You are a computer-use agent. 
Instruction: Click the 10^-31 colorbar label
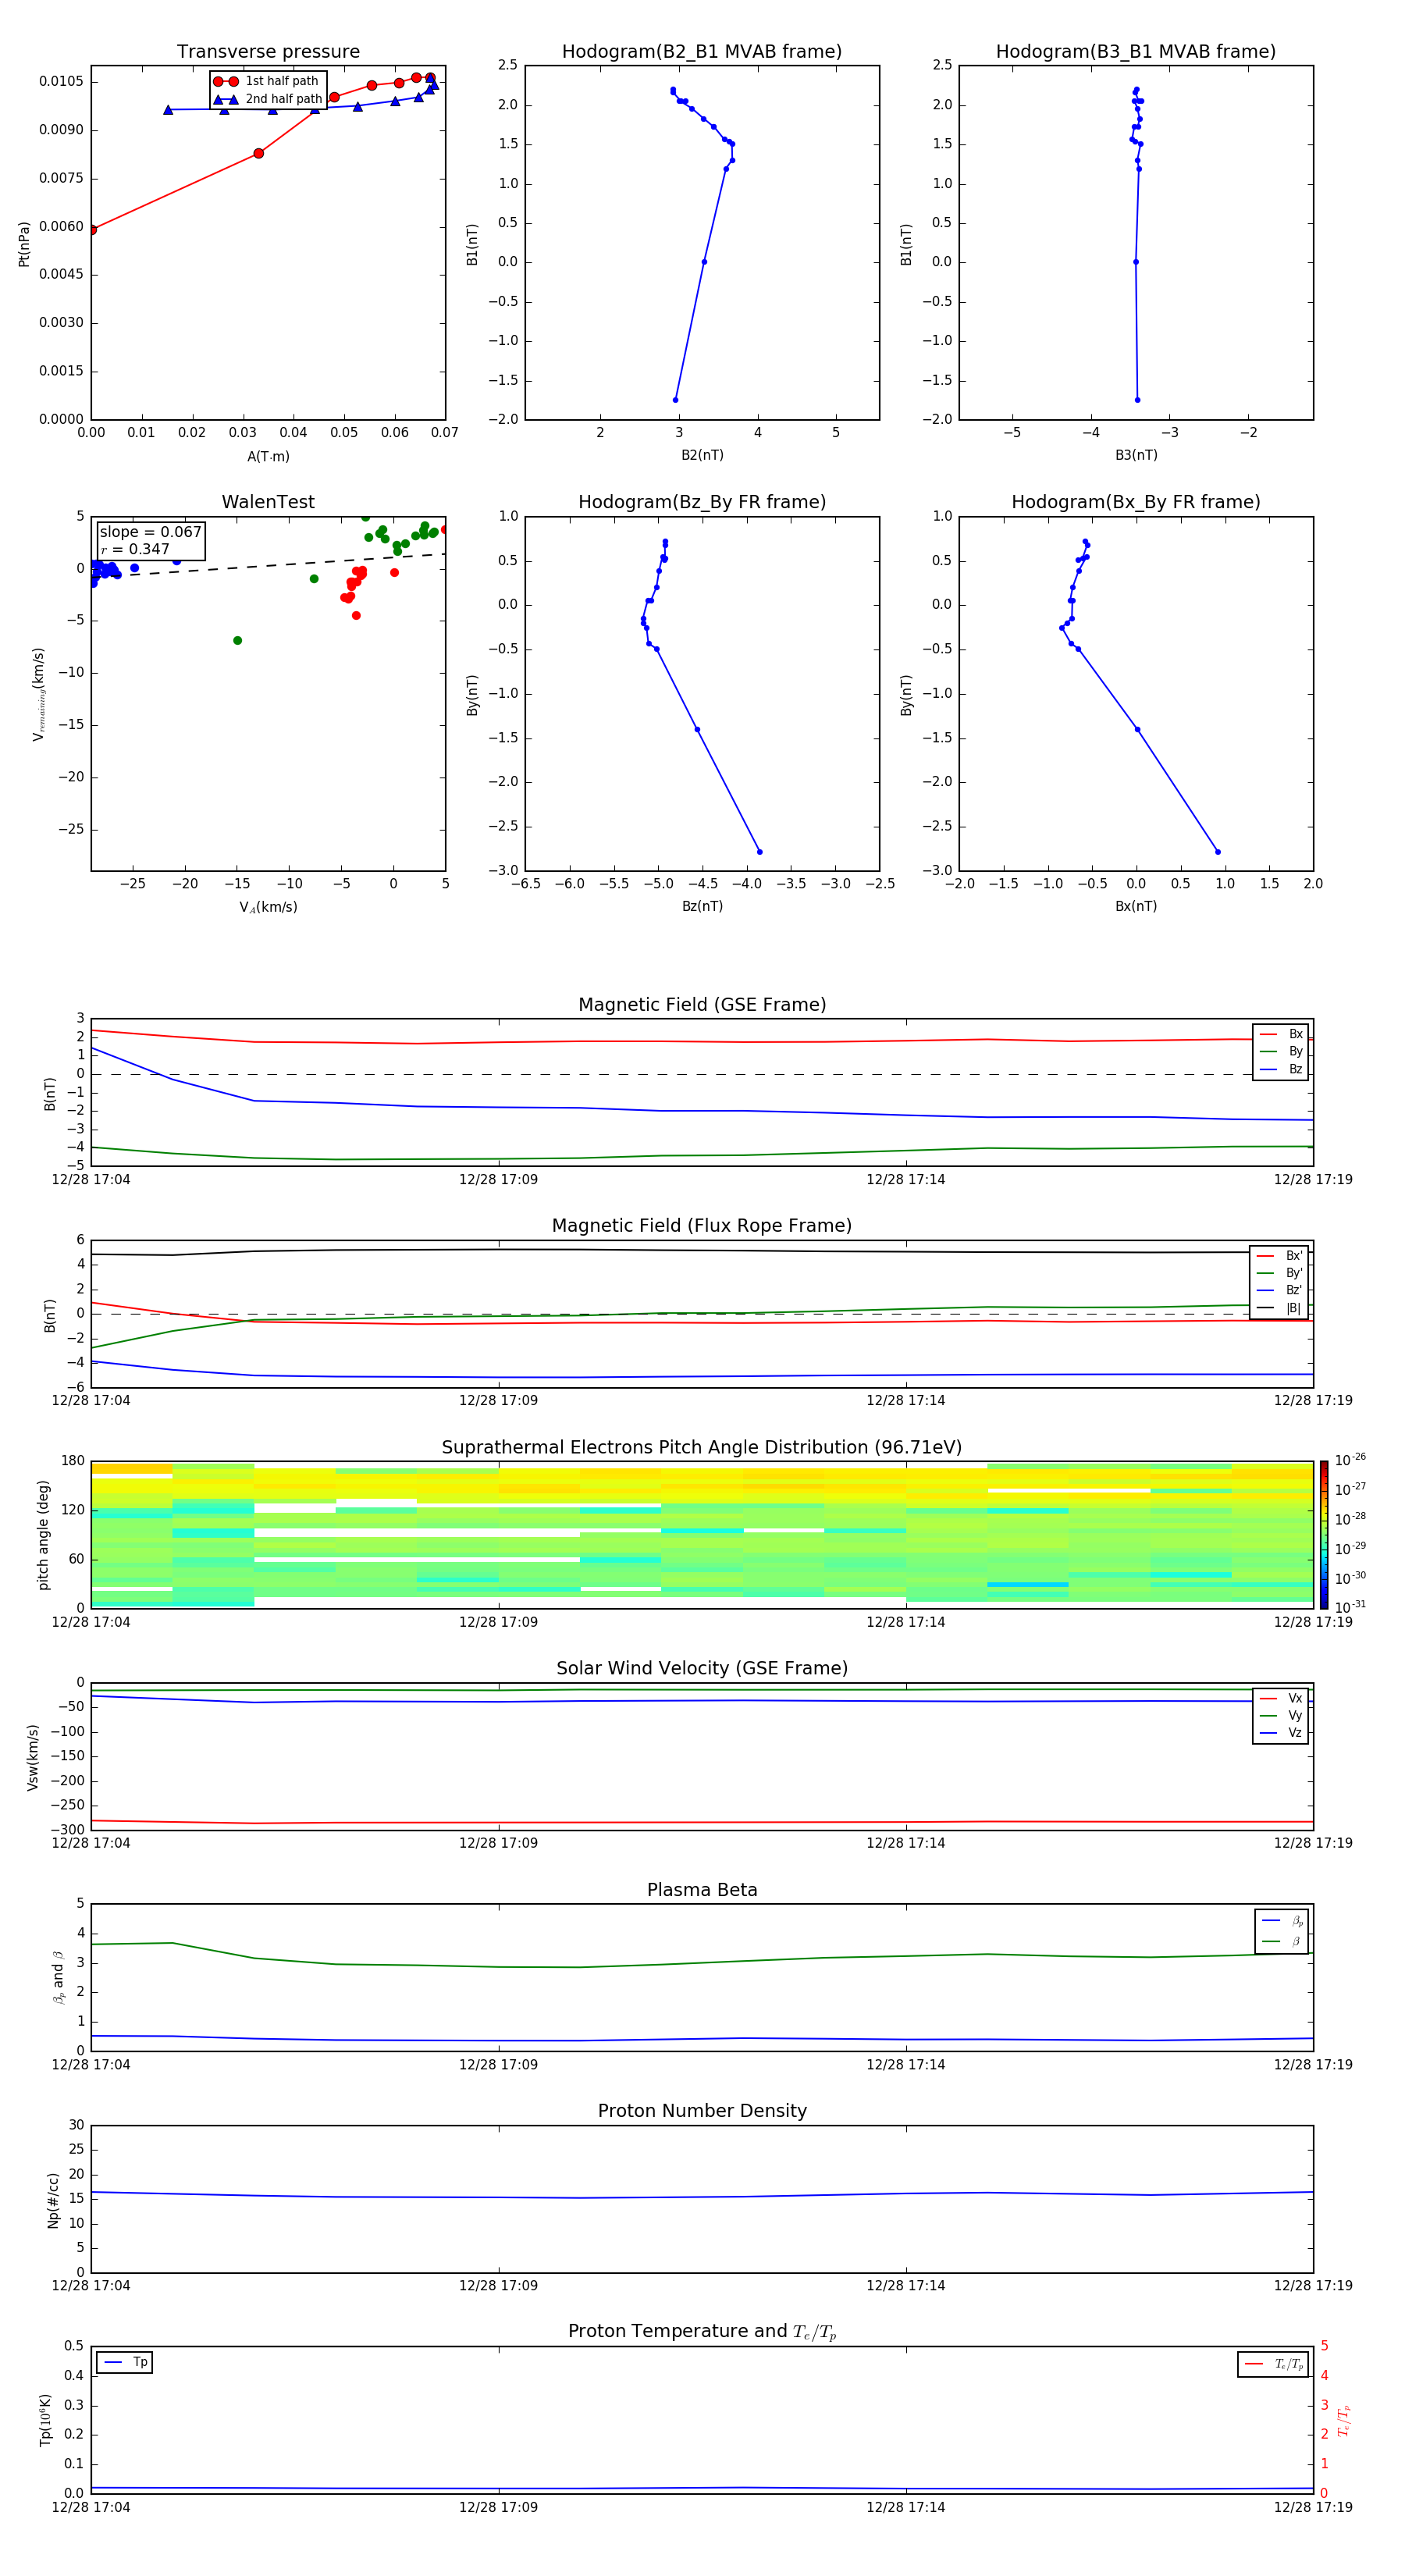[1350, 1607]
